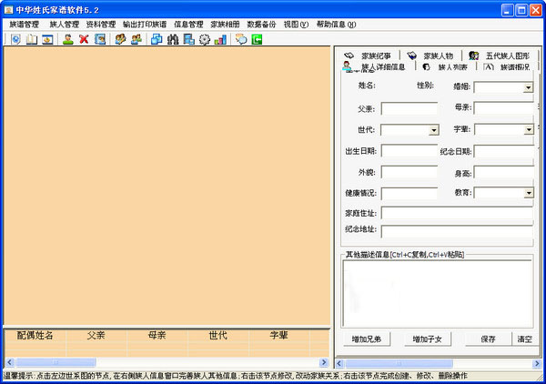Click the open book toolbar icon
The image size is (546, 384).
pos(32,39)
